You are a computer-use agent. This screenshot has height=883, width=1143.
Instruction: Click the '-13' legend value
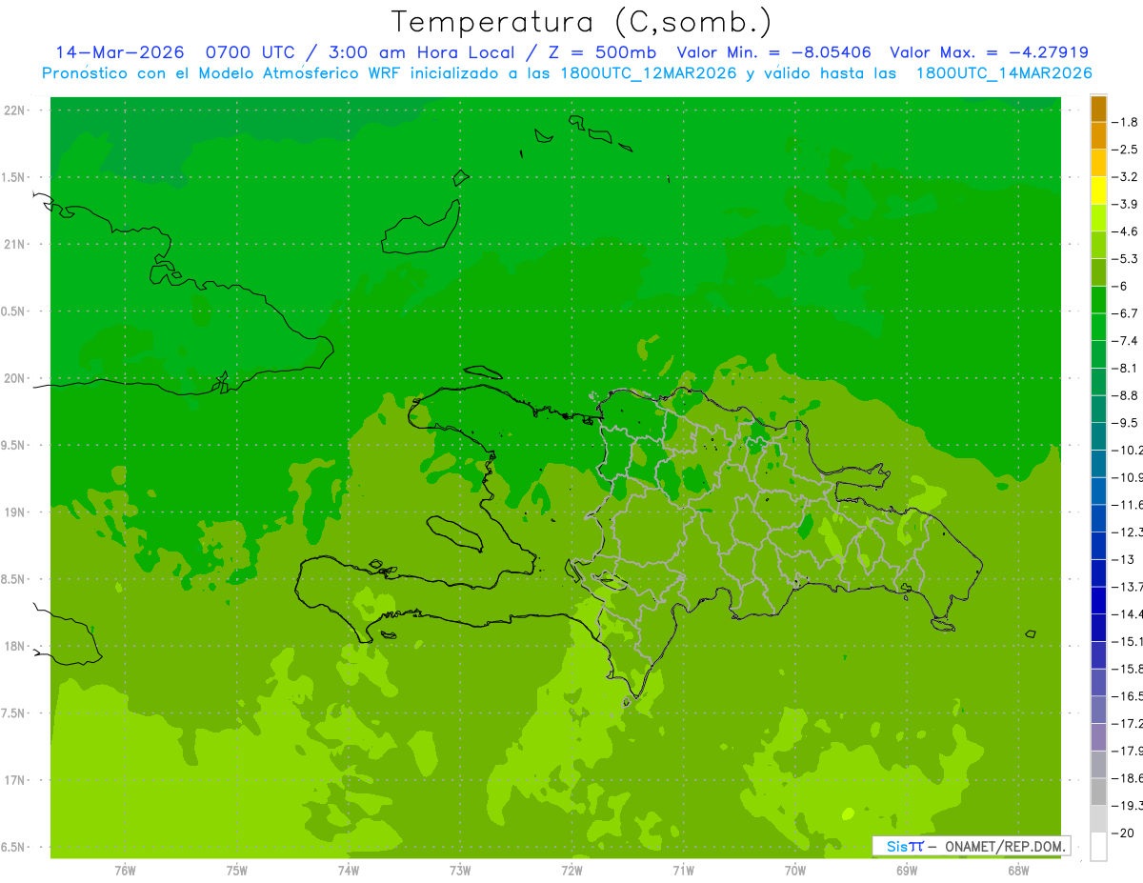click(1123, 559)
